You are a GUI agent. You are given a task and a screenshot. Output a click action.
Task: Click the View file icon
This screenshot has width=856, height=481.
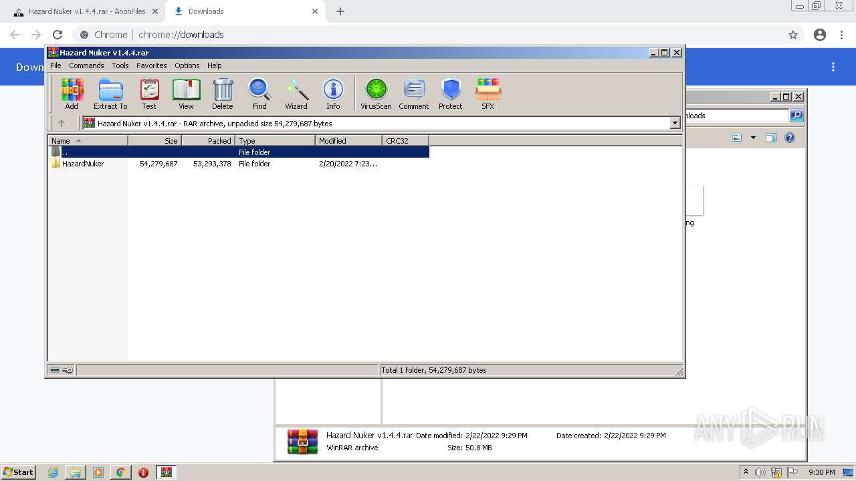coord(186,94)
